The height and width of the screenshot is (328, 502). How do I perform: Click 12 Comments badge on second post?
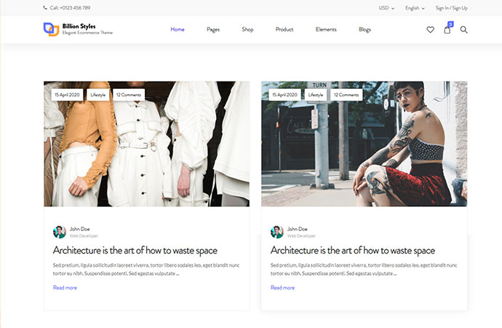[x=346, y=95]
